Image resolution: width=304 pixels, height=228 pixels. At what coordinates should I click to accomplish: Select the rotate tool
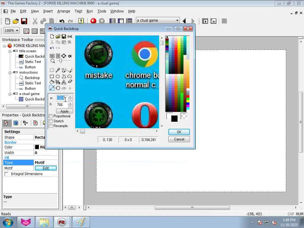click(x=58, y=88)
